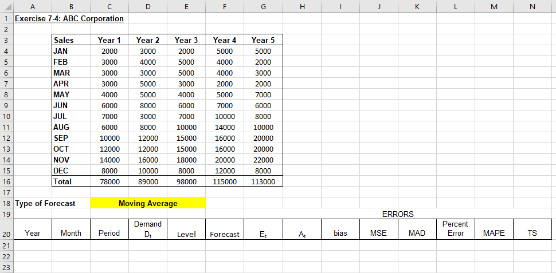556x273 pixels.
Task: Click the SEP Year 1 value 10000
Action: tap(109, 138)
